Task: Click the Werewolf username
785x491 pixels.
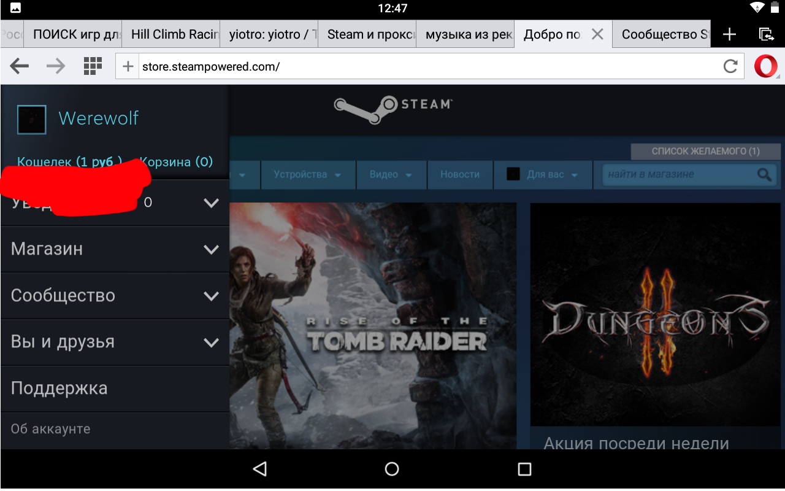Action: click(x=99, y=118)
